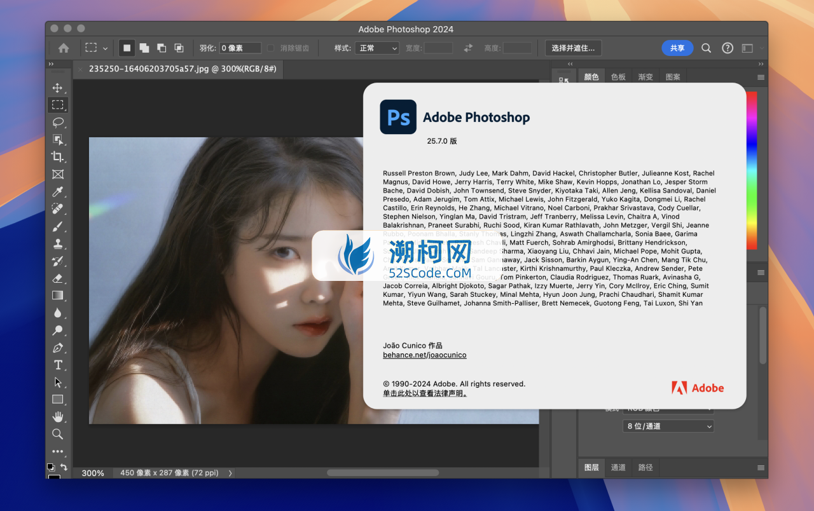
Task: Select the Gradient tool
Action: click(58, 295)
